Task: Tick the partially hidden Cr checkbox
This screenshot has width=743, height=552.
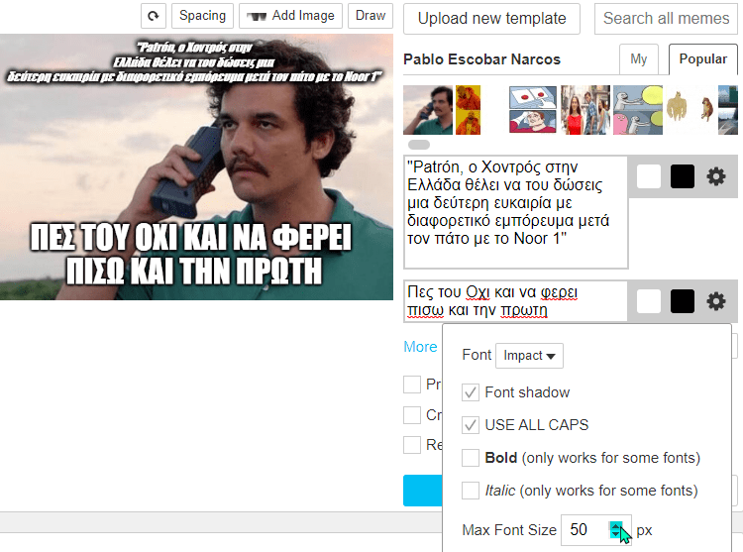Action: [412, 415]
